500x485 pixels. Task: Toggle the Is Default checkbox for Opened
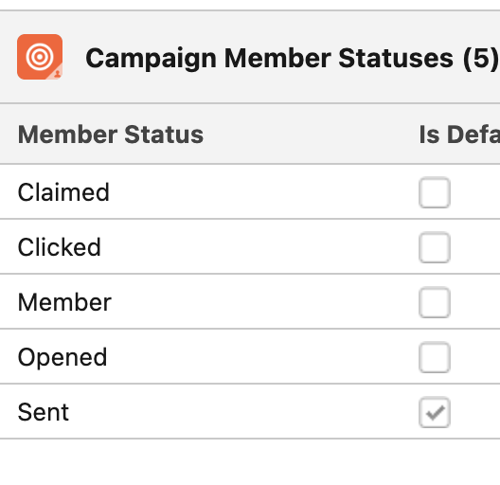tap(435, 357)
